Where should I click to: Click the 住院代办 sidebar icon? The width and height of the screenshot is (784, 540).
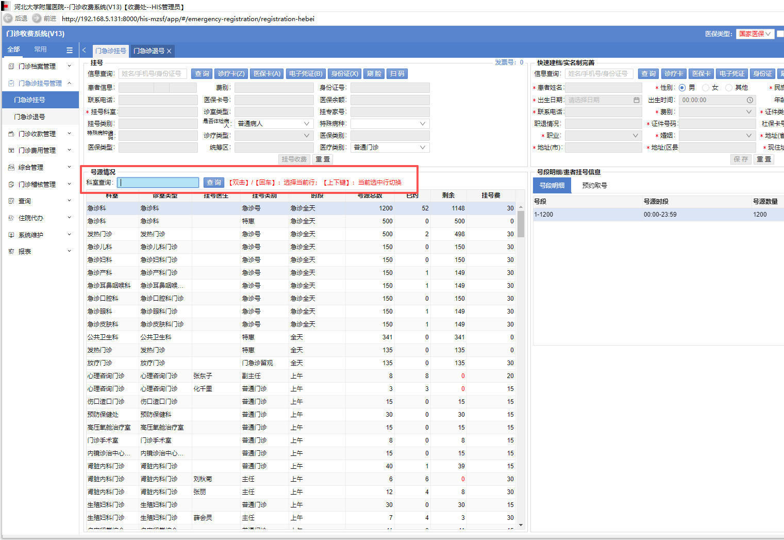(x=11, y=218)
